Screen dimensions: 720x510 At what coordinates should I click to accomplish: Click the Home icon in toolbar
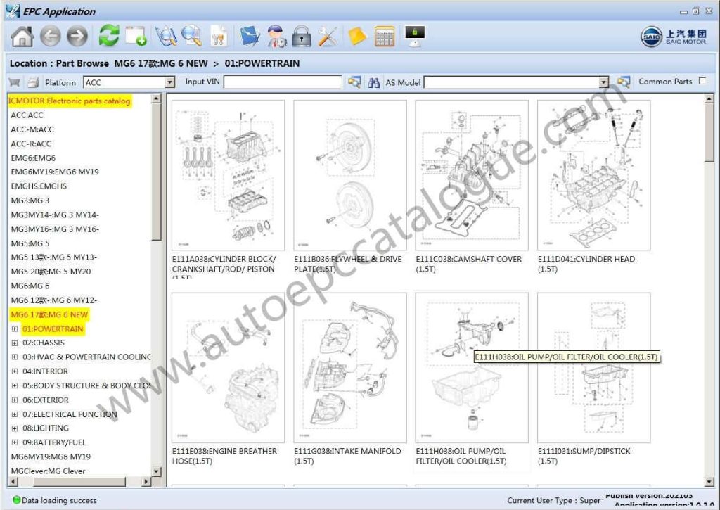[22, 36]
